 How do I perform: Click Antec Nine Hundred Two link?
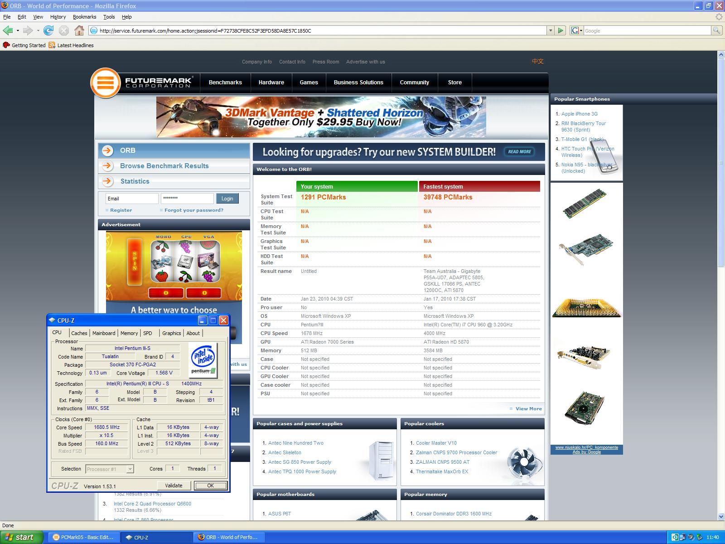(x=296, y=443)
